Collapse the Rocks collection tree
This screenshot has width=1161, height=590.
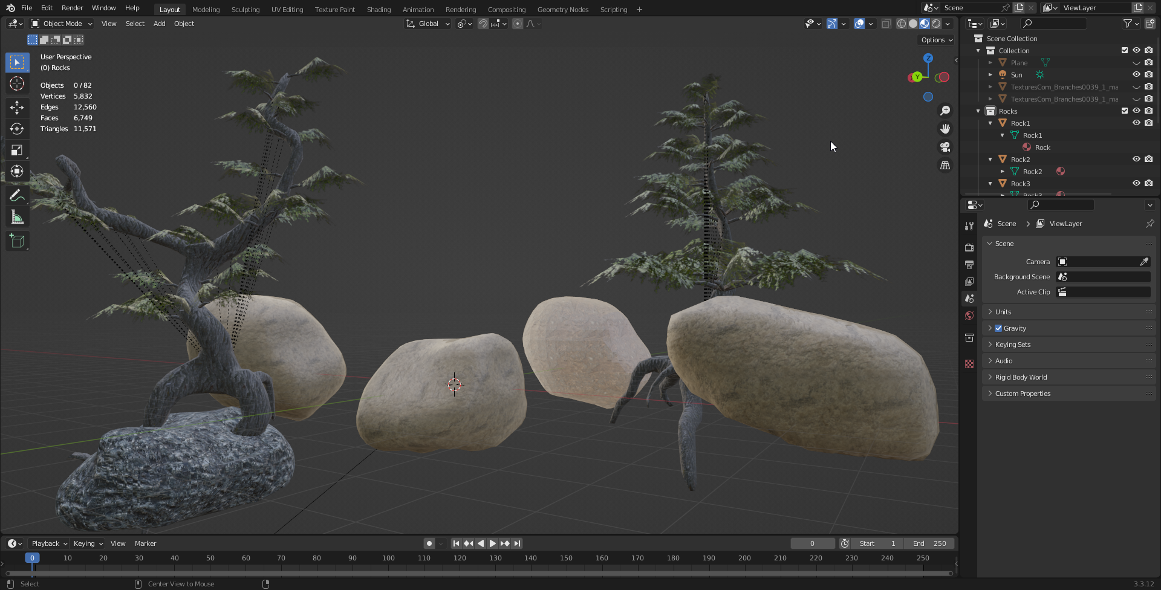[x=978, y=111]
